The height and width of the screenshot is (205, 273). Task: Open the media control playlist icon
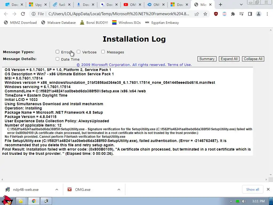tap(242, 14)
